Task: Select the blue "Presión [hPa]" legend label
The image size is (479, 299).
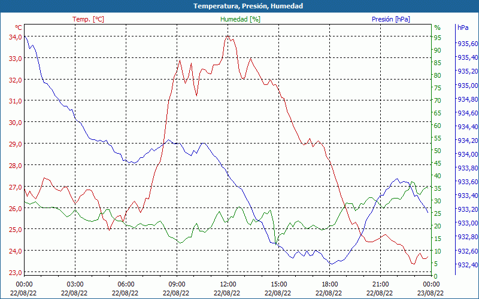Action: 391,19
